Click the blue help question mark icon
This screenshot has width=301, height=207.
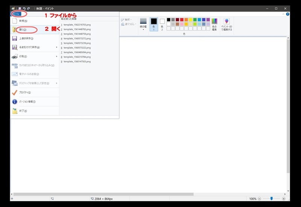tap(287, 14)
